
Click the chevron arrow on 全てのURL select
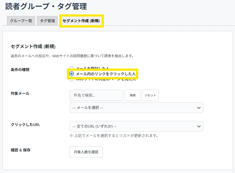pyautogui.click(x=198, y=126)
